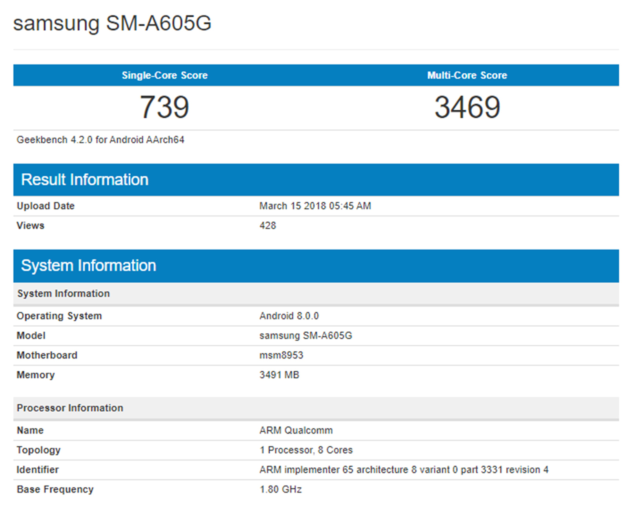This screenshot has width=628, height=507.
Task: Click the samsung SM-A605G page title
Action: pyautogui.click(x=112, y=23)
